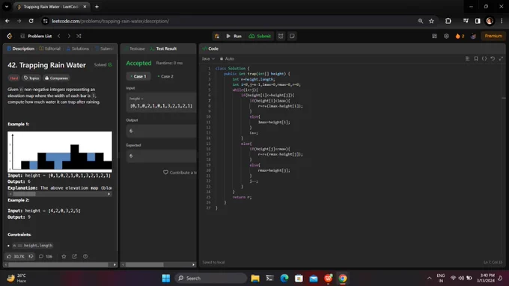The image size is (509, 286).
Task: Expand the code editor to fullscreen
Action: (501, 59)
